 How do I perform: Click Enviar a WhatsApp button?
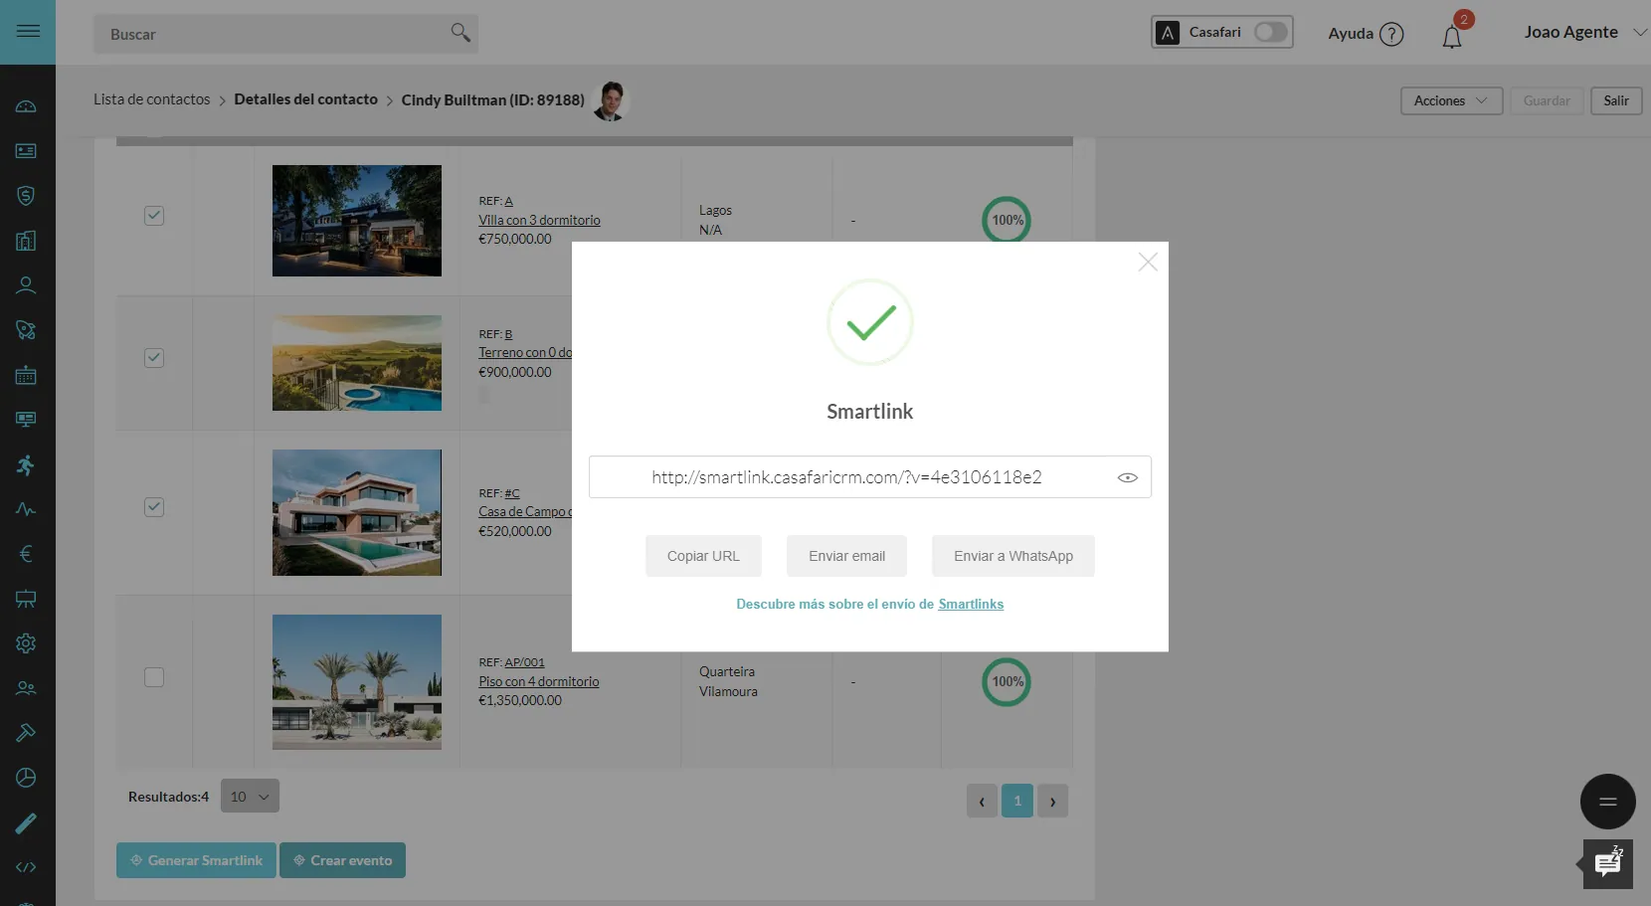tap(1013, 556)
